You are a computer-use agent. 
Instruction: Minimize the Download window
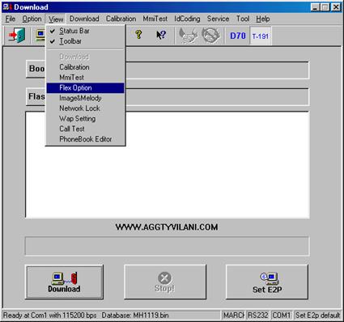[x=315, y=7]
